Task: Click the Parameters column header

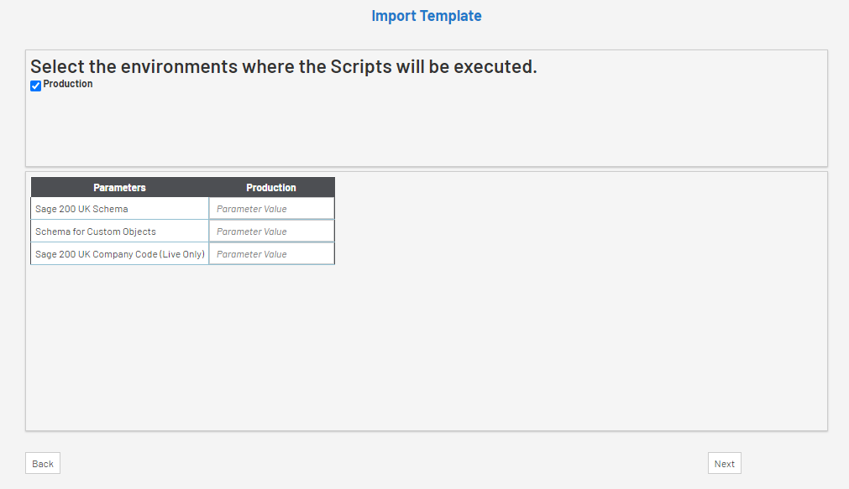Action: point(119,188)
